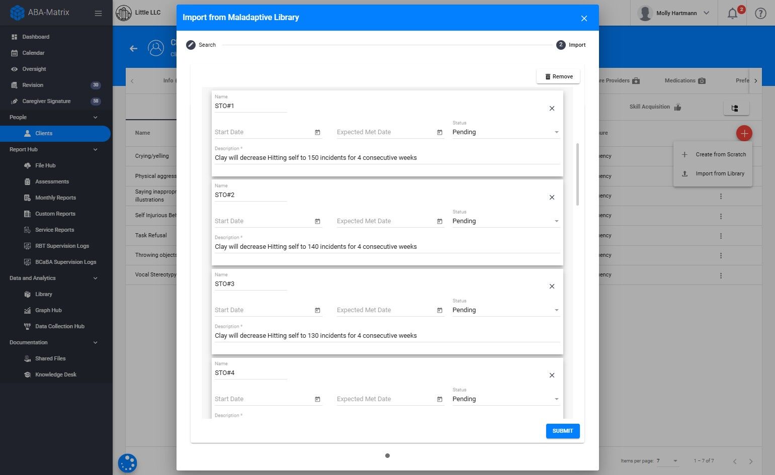Image resolution: width=775 pixels, height=475 pixels.
Task: Open the Items per page dropdown
Action: (x=667, y=461)
